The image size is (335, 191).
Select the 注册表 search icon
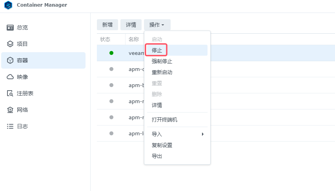(x=10, y=93)
